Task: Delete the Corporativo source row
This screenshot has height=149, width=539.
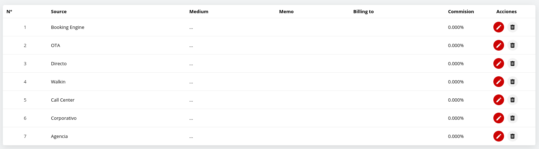Action: (x=512, y=118)
